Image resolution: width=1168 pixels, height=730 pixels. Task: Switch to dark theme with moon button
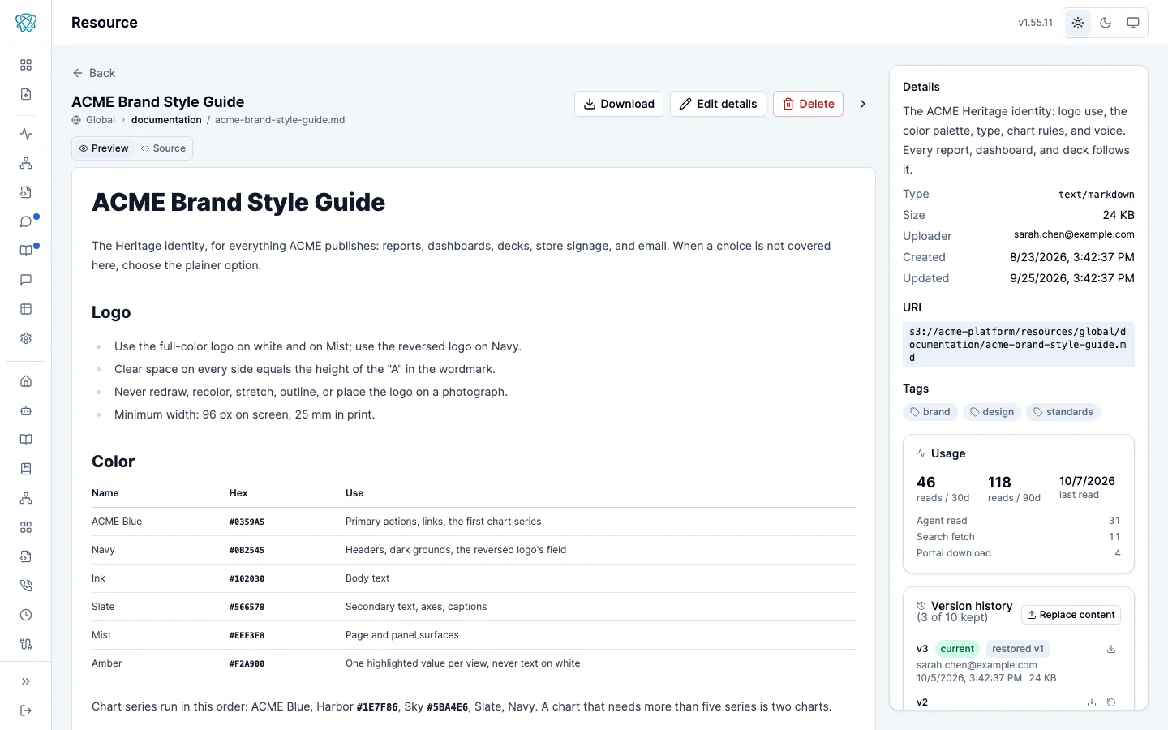click(x=1106, y=23)
